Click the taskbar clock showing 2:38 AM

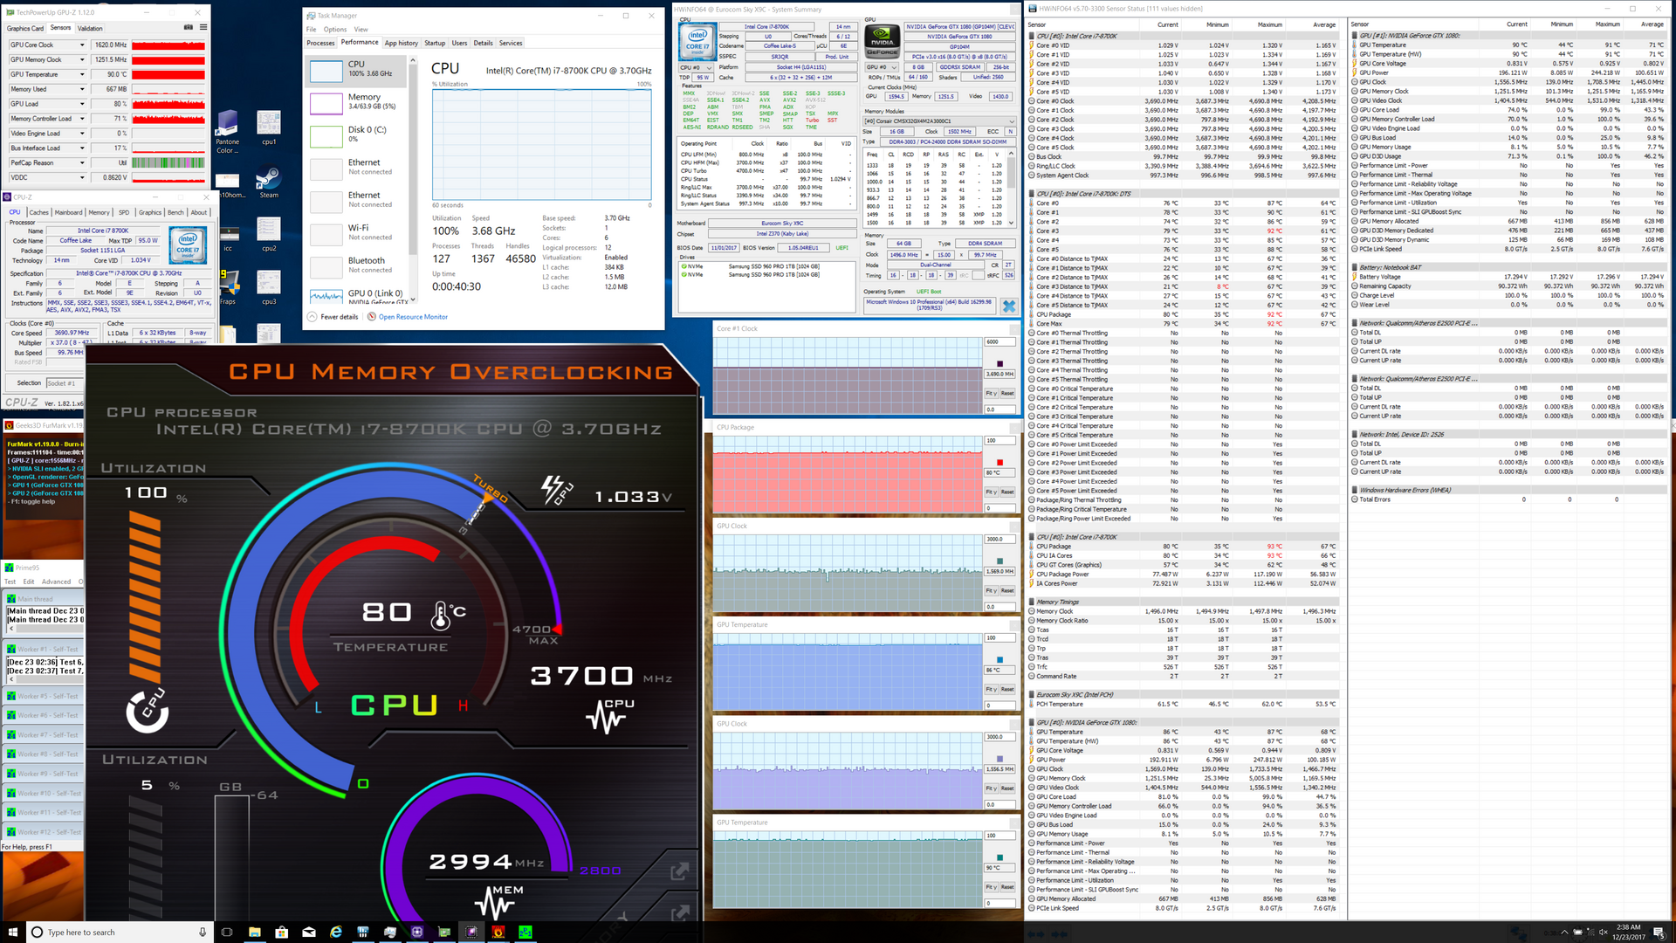1628,932
